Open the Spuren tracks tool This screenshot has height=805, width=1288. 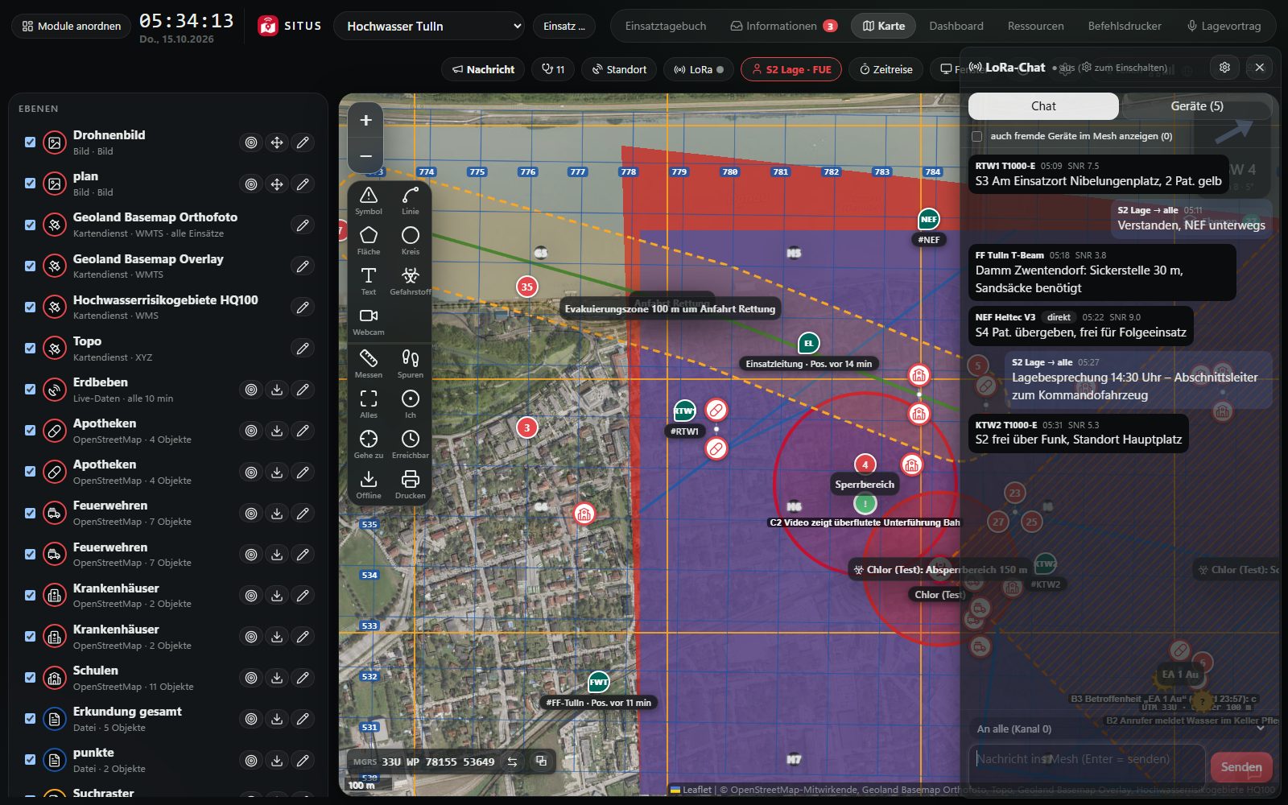(411, 364)
